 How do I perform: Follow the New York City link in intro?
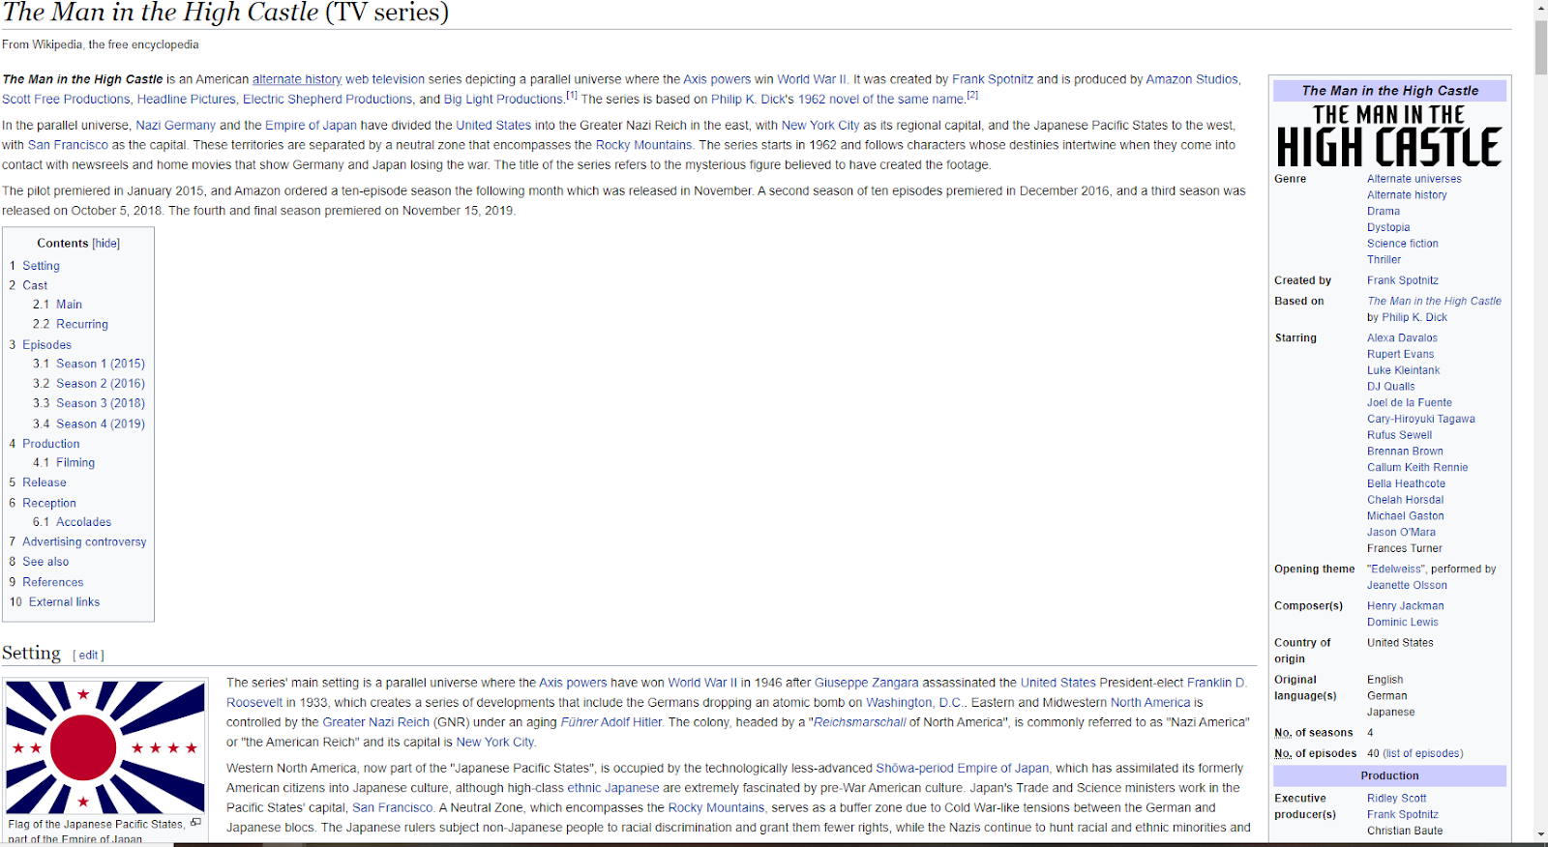820,126
